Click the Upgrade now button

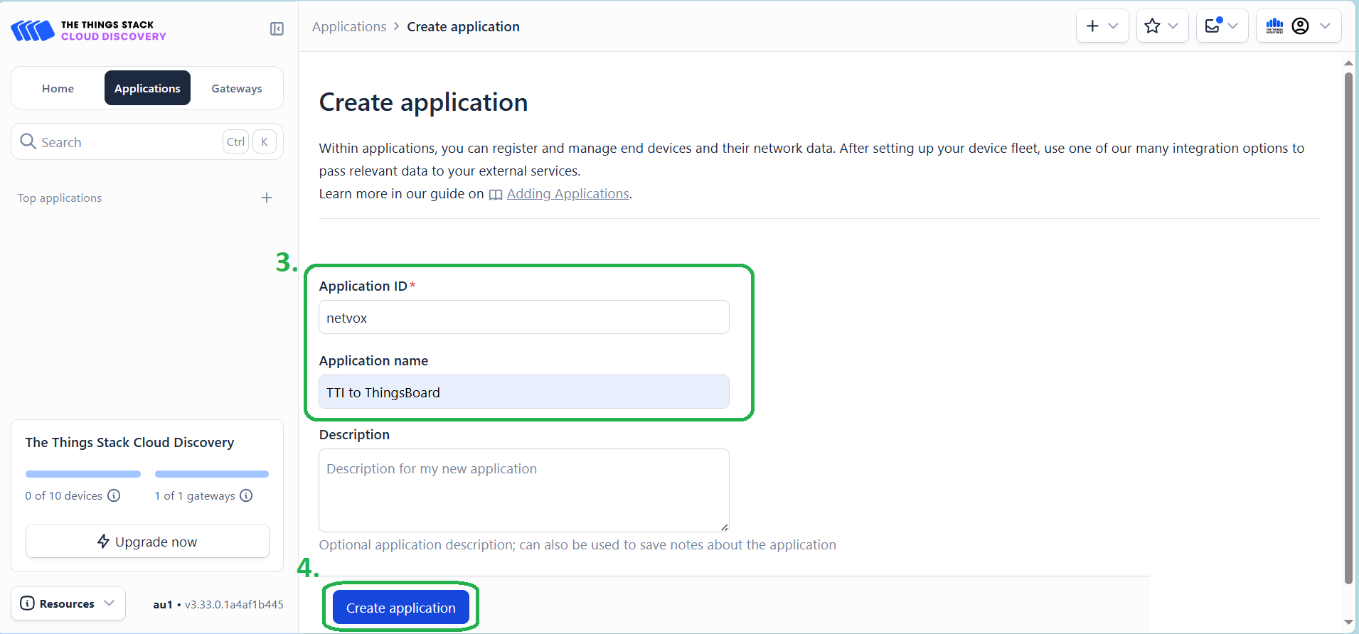tap(147, 542)
